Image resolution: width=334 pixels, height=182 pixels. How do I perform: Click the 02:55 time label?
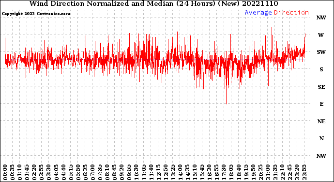point(42,173)
